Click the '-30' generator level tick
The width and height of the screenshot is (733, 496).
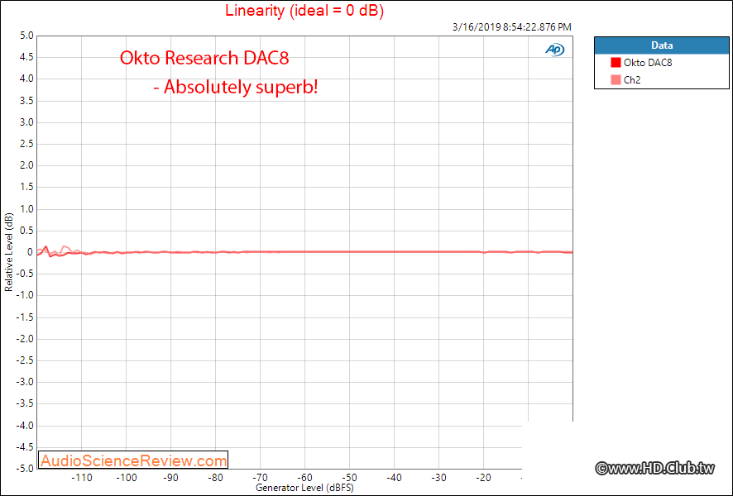click(x=439, y=478)
